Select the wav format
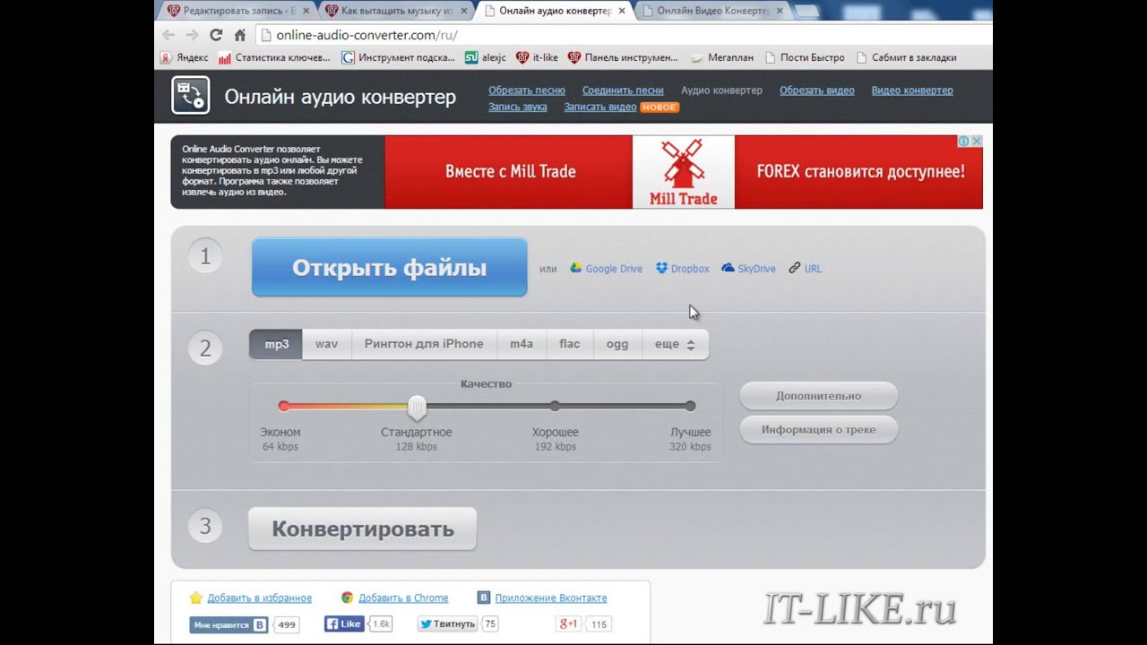This screenshot has height=645, width=1147. pyautogui.click(x=326, y=344)
